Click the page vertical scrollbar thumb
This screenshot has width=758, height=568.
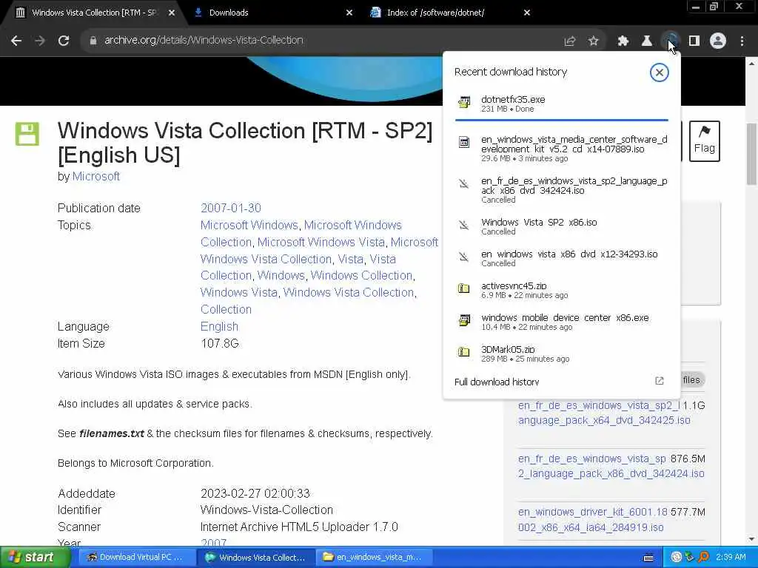point(751,154)
